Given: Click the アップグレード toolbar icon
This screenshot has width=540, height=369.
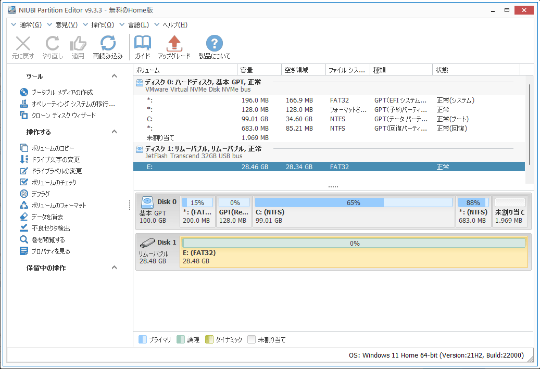Looking at the screenshot, I should click(x=174, y=45).
